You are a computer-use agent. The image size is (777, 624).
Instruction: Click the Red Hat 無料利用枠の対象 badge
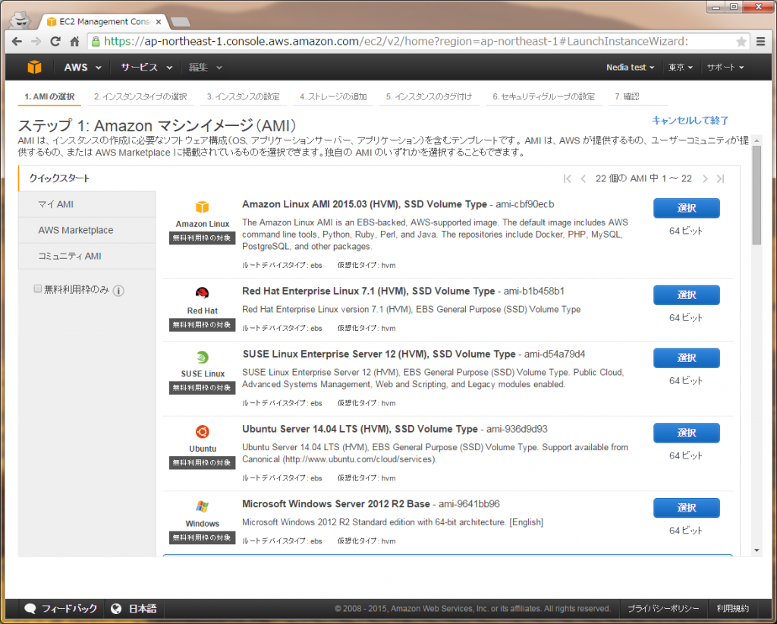[x=202, y=325]
